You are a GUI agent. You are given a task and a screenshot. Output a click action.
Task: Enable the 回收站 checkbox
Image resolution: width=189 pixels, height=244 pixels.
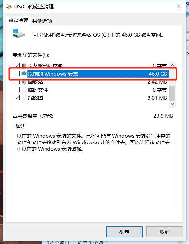(17, 82)
